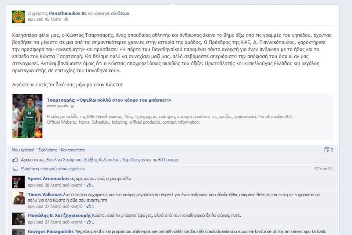Expand previous comments with Εμφάνιση προηγούμενων σχολίων
Image resolution: width=352 pixels, height=235 pixels.
pyautogui.click(x=53, y=169)
